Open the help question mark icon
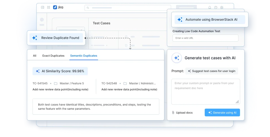Screen dimensions: 270x137 215,7
